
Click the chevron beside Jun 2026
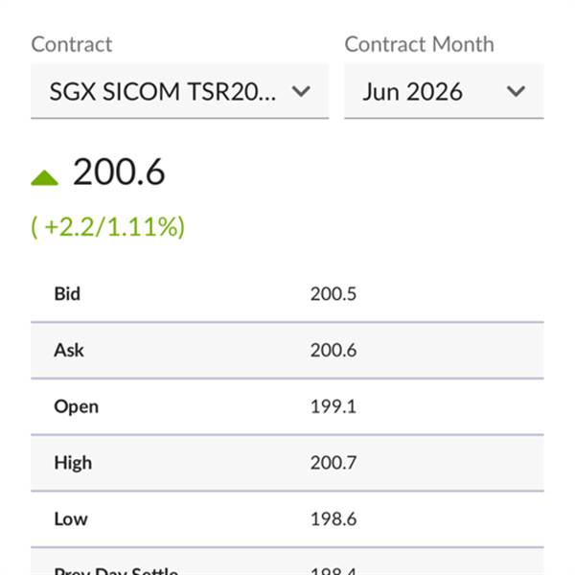pyautogui.click(x=517, y=92)
